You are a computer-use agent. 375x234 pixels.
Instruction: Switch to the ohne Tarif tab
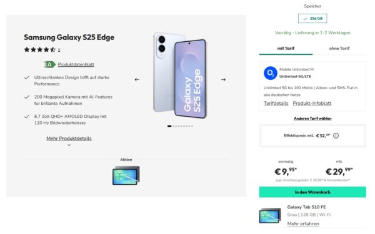point(339,49)
